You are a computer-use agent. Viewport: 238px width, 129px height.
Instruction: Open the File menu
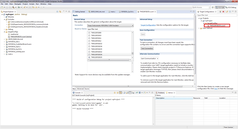coord(2,4)
